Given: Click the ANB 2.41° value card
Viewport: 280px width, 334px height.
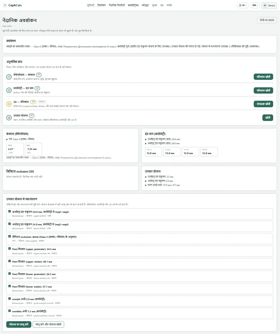Looking at the screenshot, I should click(15, 149).
